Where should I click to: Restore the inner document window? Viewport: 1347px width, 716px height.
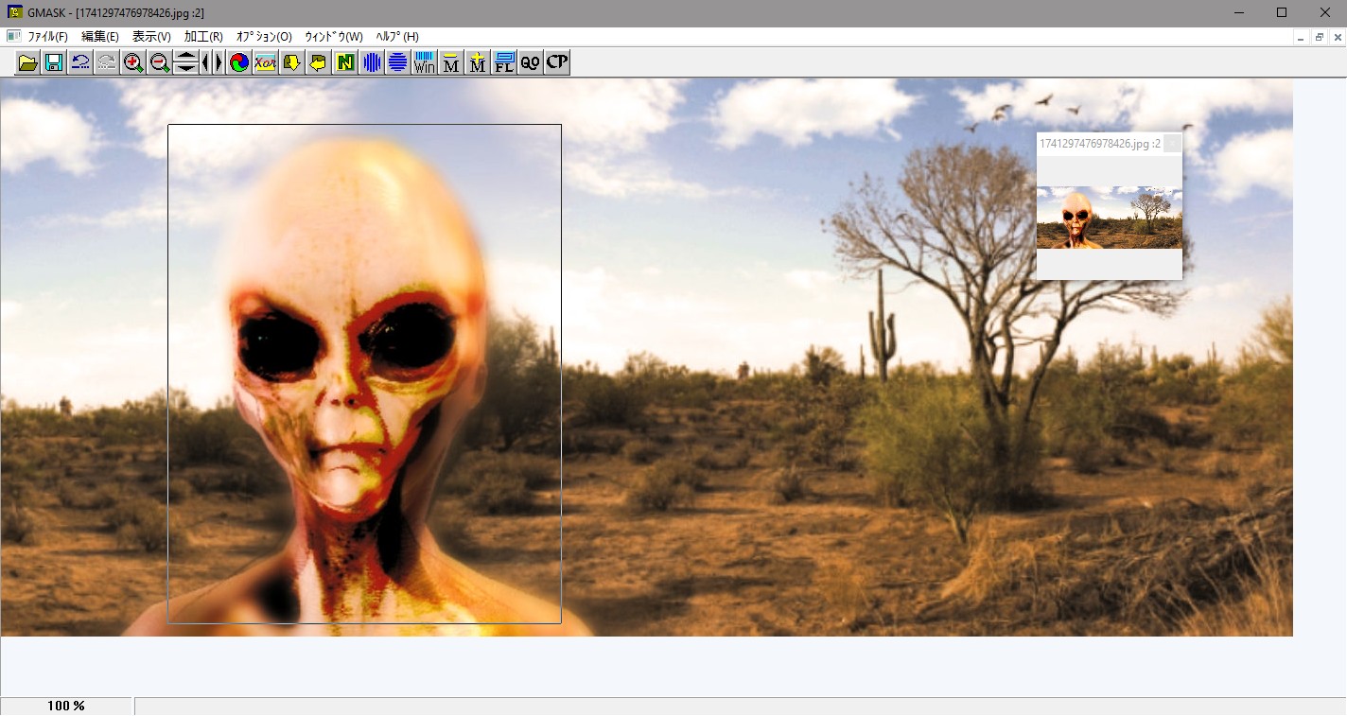point(1319,37)
